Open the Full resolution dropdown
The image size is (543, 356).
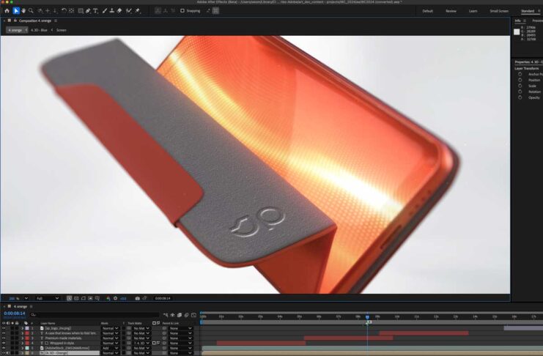(x=47, y=298)
